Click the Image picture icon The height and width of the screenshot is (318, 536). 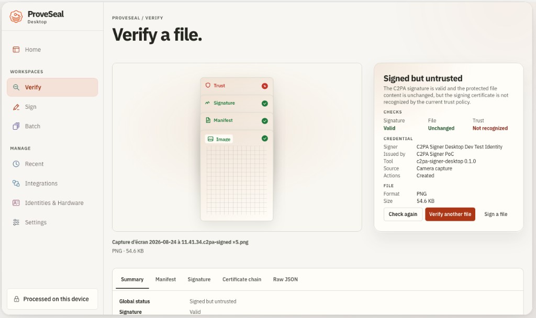pos(210,139)
